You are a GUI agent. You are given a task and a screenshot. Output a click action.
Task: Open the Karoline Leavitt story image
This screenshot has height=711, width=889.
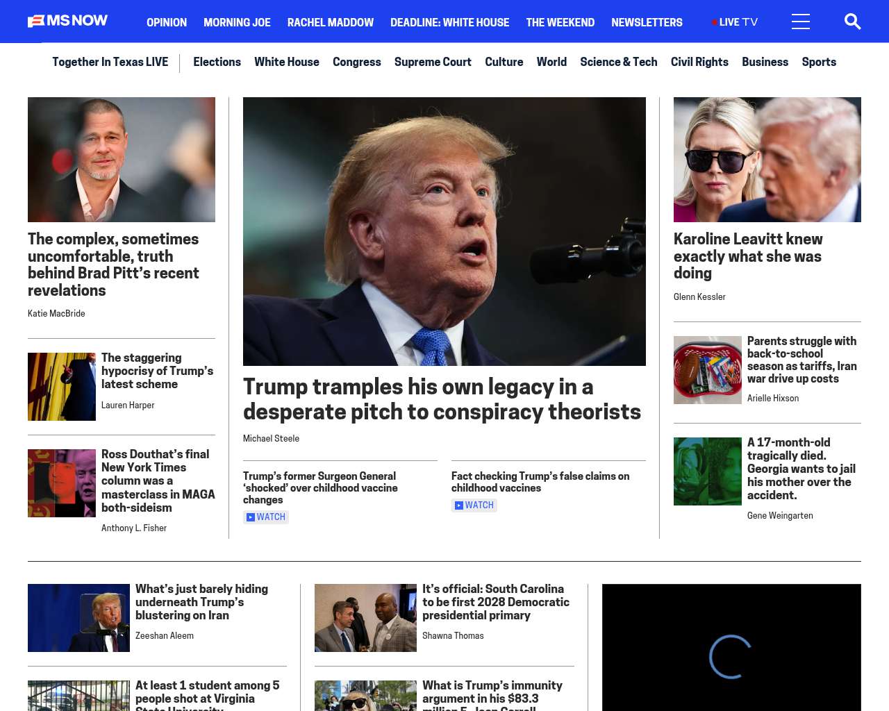click(x=767, y=160)
